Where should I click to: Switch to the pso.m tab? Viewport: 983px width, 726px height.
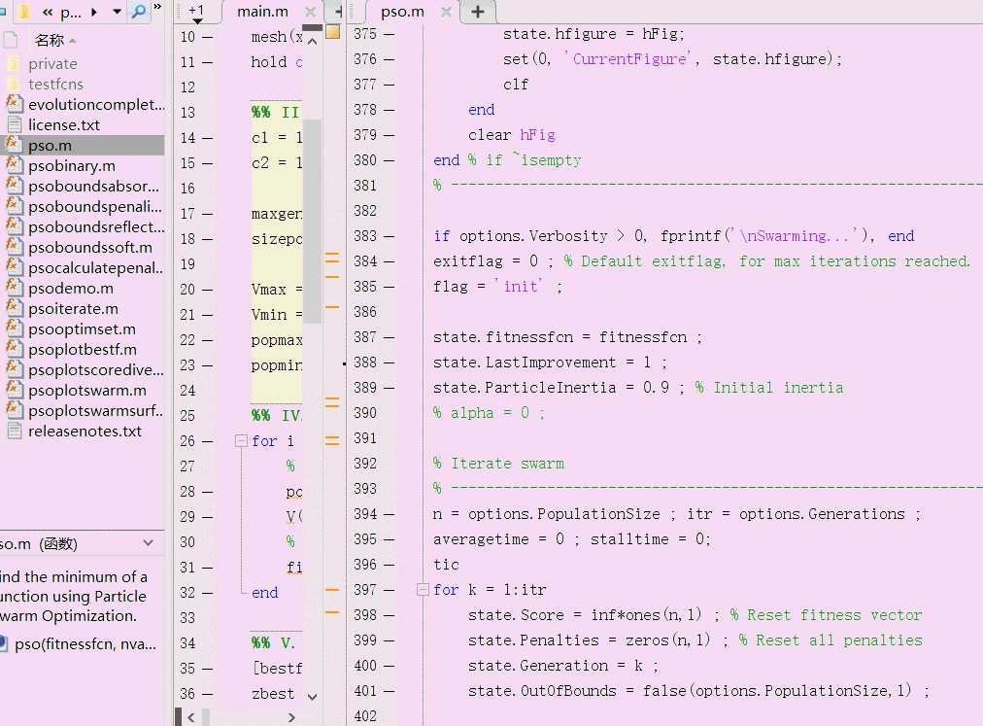pyautogui.click(x=402, y=12)
